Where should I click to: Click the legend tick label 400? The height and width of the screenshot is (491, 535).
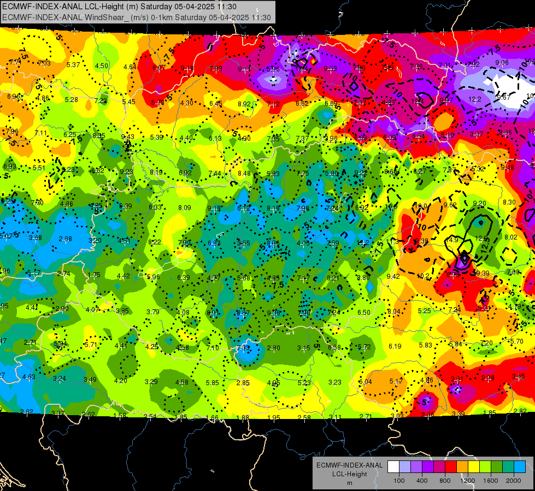422,481
